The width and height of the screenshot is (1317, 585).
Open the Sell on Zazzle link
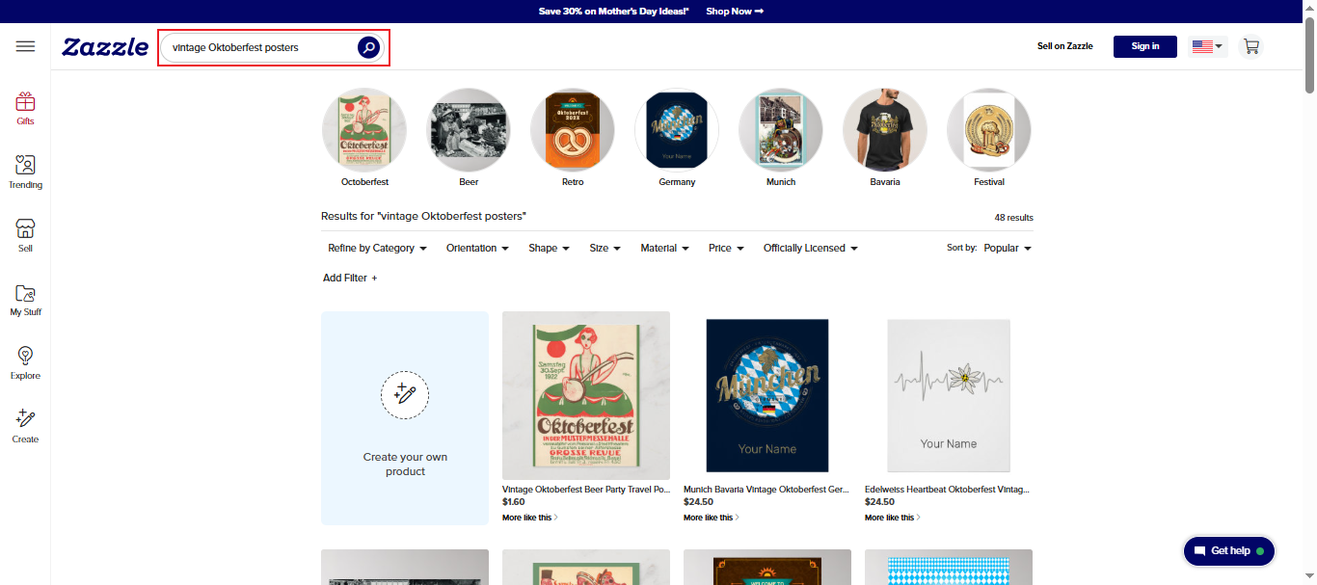coord(1065,45)
